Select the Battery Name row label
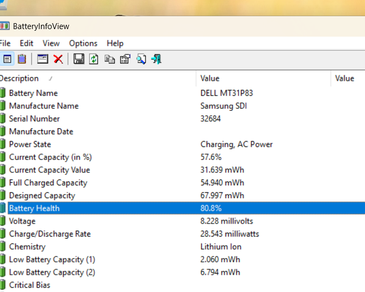 pyautogui.click(x=33, y=93)
